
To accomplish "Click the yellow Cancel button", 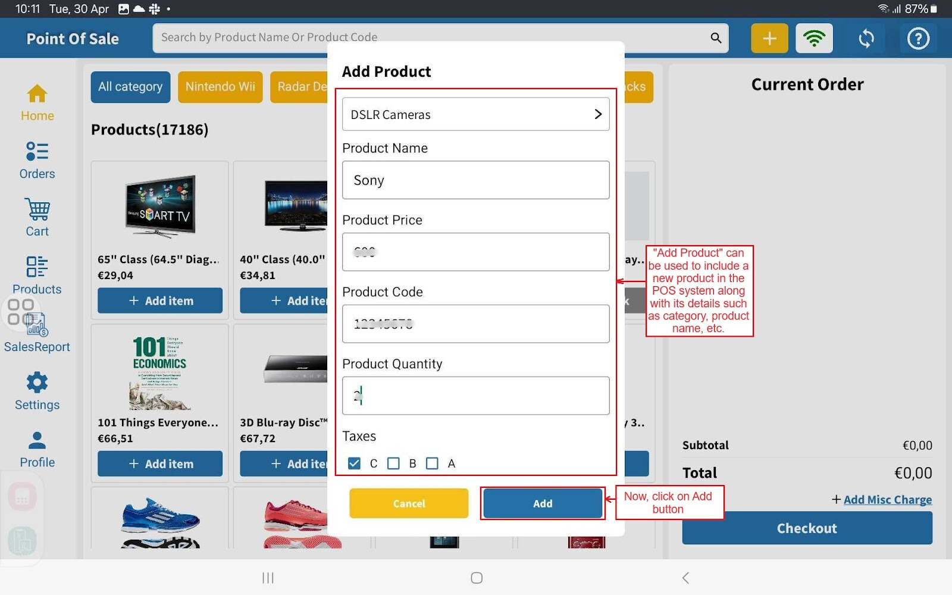I will pyautogui.click(x=409, y=503).
